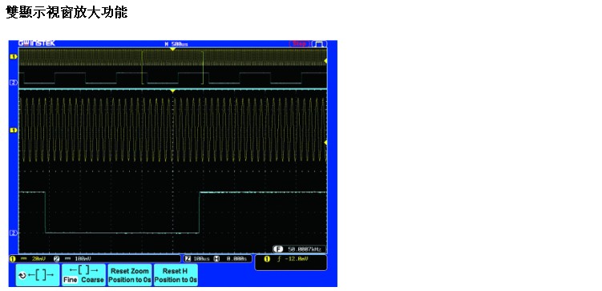Image resolution: width=602 pixels, height=291 pixels.
Task: Select channel 1 marker in the overview window
Action: 14,57
